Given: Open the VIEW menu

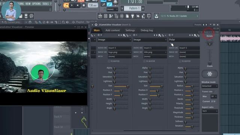Looking at the screenshot, I should click(28, 4).
